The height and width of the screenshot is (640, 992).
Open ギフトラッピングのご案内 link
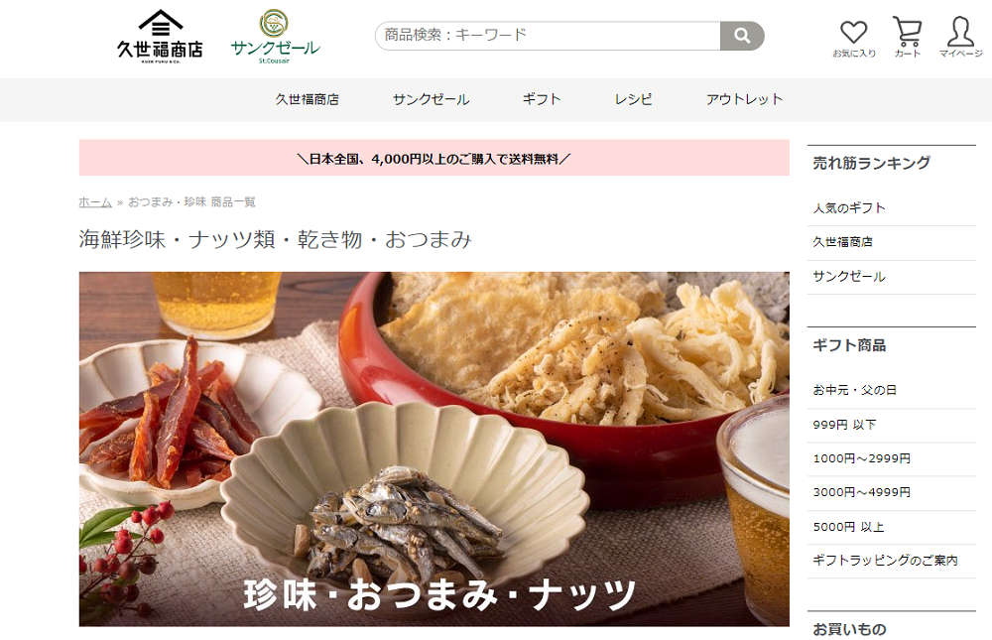pyautogui.click(x=885, y=561)
